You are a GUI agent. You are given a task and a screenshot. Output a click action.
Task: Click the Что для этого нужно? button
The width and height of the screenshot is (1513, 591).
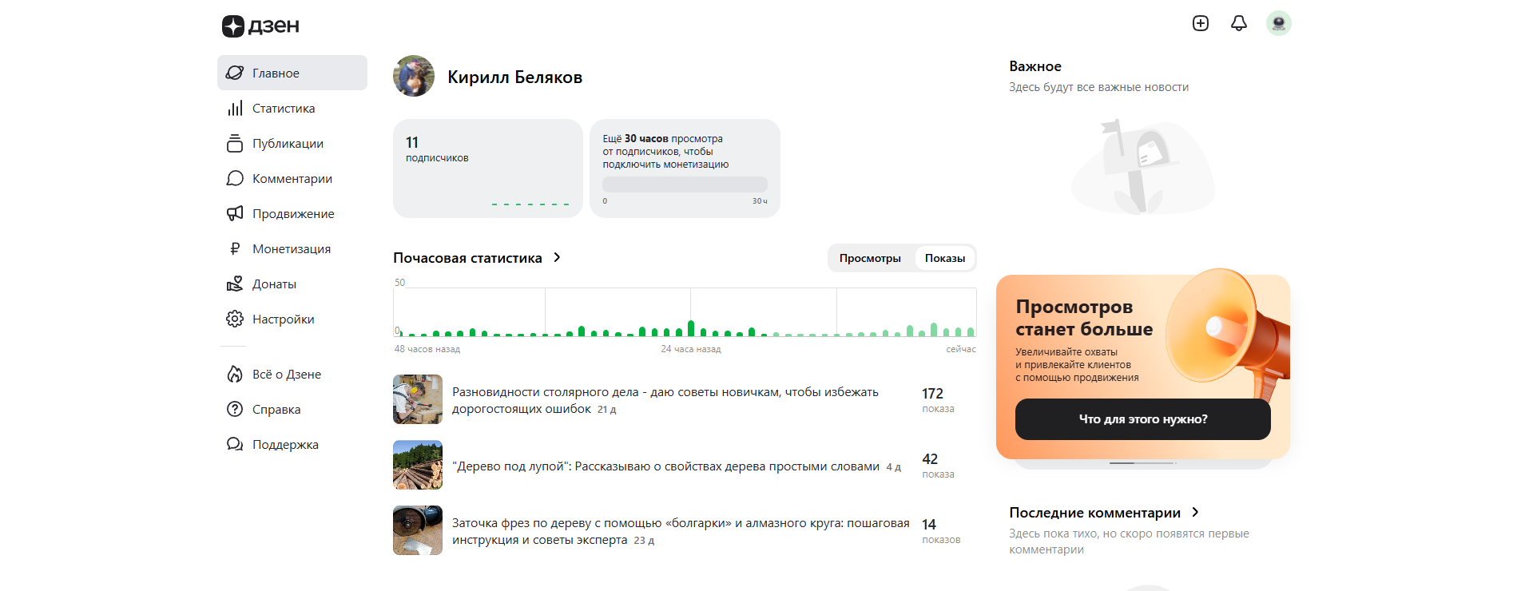click(x=1143, y=419)
